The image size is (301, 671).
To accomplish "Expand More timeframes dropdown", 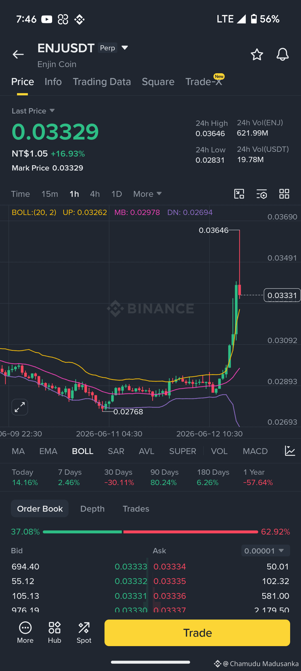I will [x=147, y=194].
